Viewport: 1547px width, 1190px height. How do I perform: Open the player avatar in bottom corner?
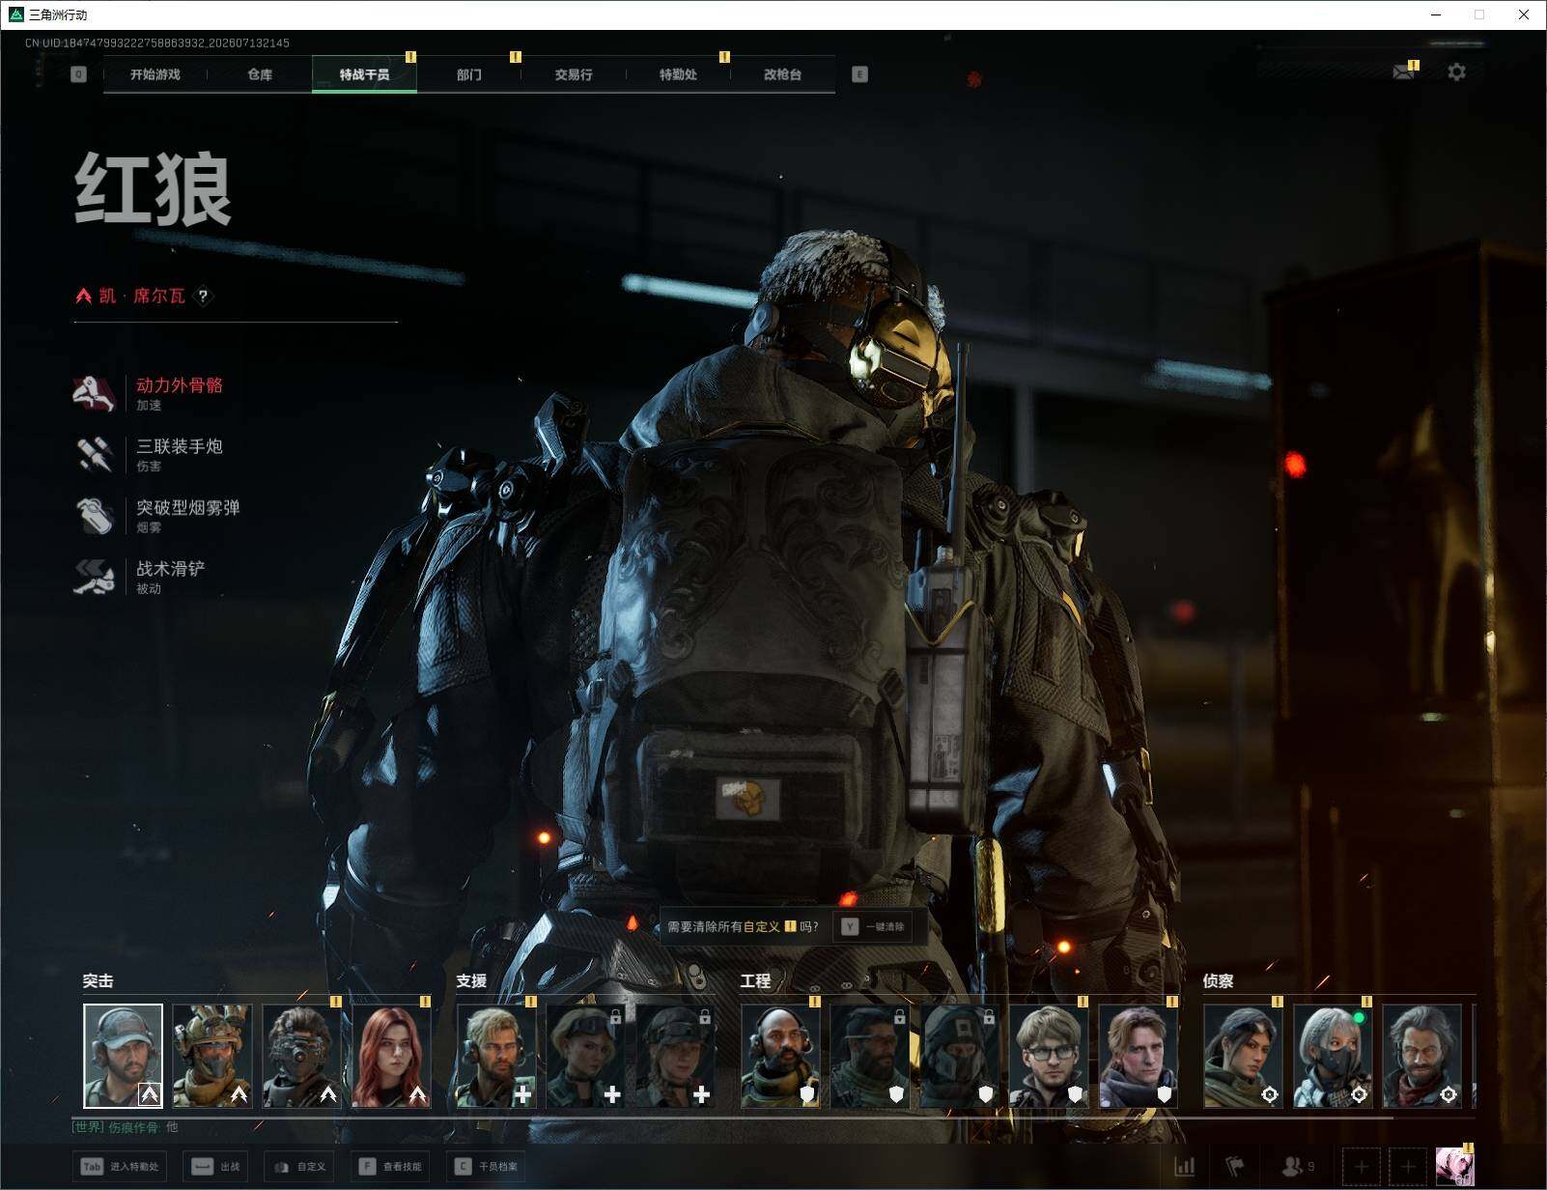(1454, 1166)
